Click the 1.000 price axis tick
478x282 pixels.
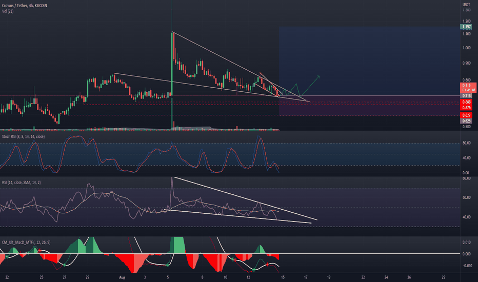pos(466,48)
